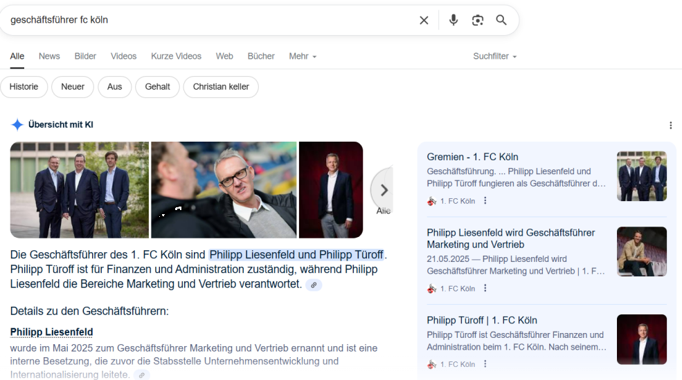Click the magnifying glass search icon
The height and width of the screenshot is (380, 682).
tap(501, 20)
